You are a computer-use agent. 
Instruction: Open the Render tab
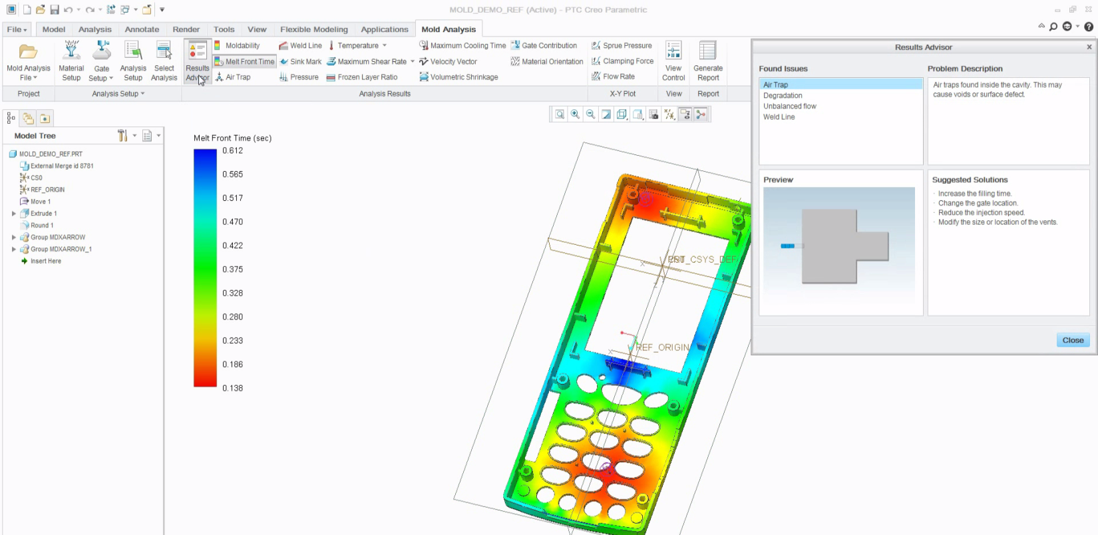click(x=186, y=29)
